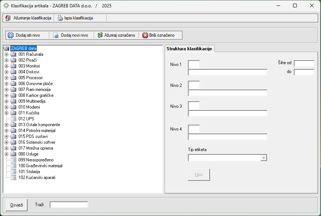Image resolution: width=321 pixels, height=216 pixels.
Task: Click the red Briši označeno delete icon
Action: coord(145,35)
